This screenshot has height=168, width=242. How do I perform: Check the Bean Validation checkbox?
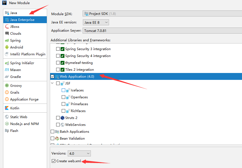pyautogui.click(x=53, y=138)
